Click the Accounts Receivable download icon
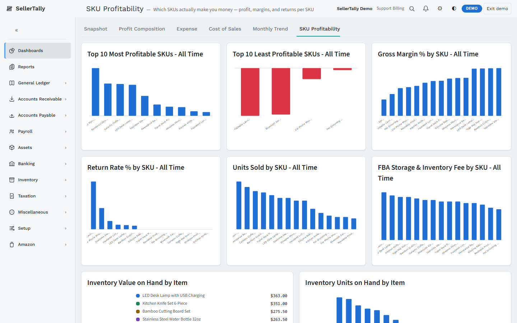Viewport: 517px width, 323px height. tap(12, 99)
